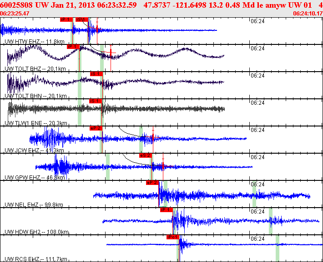Click the eS 2 pick flag on GPW trace
323x262 pixels.
click(146, 155)
